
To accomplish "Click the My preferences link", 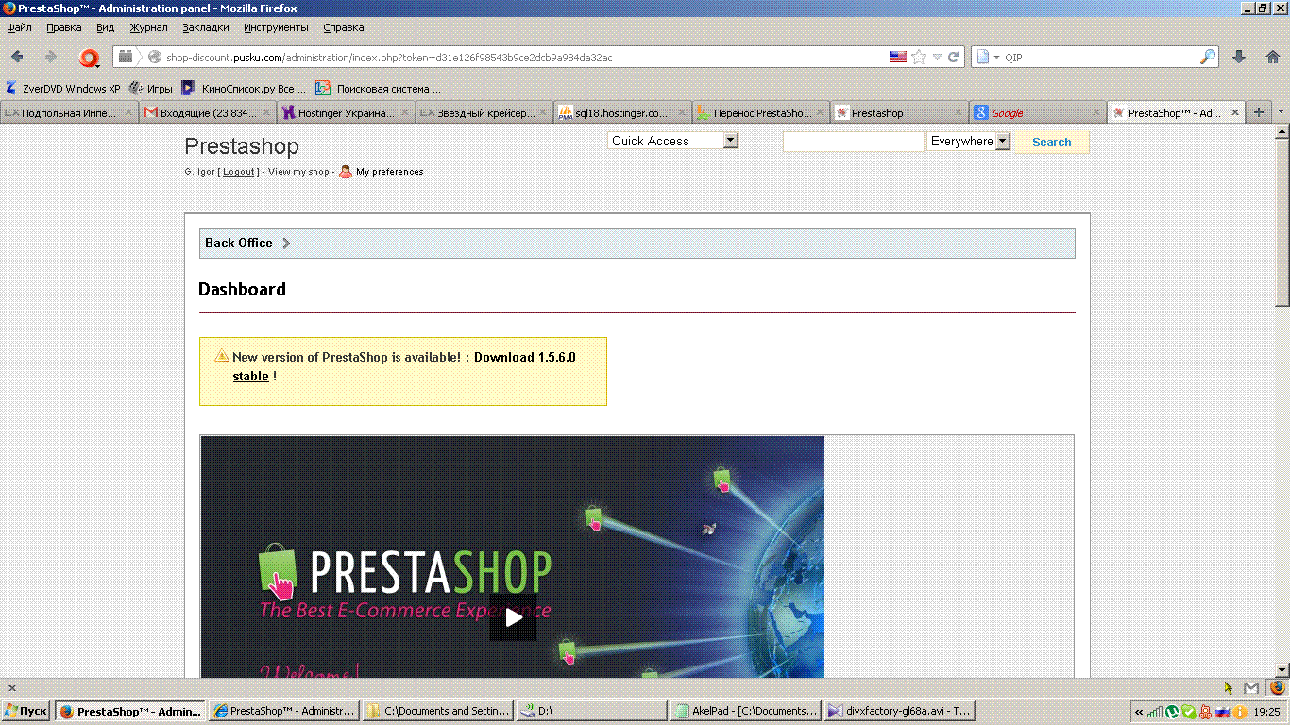I will 390,172.
